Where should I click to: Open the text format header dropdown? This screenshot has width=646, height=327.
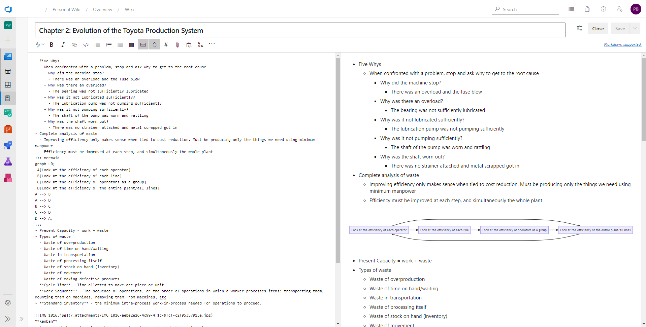[x=40, y=45]
